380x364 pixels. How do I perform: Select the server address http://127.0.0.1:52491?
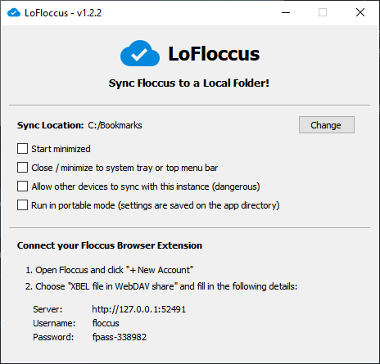click(x=138, y=309)
